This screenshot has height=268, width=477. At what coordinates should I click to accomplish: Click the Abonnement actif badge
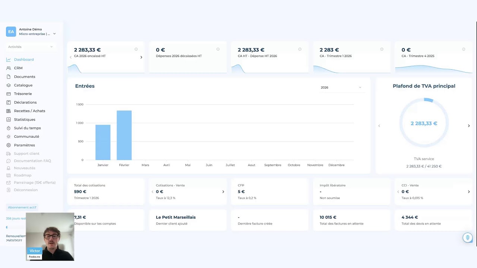click(x=22, y=207)
